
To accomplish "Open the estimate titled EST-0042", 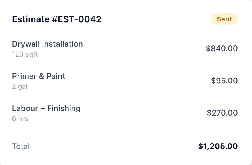I will tap(57, 19).
